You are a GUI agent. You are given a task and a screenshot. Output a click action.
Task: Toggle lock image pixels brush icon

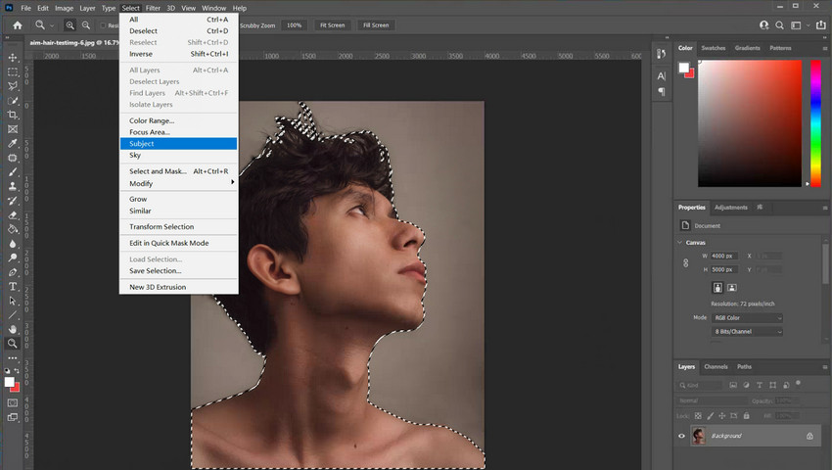click(710, 416)
